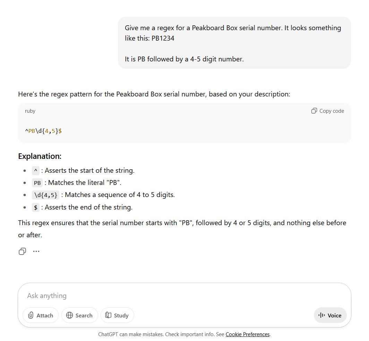Click the Attach paperclip button
This screenshot has width=369, height=341.
click(x=41, y=315)
